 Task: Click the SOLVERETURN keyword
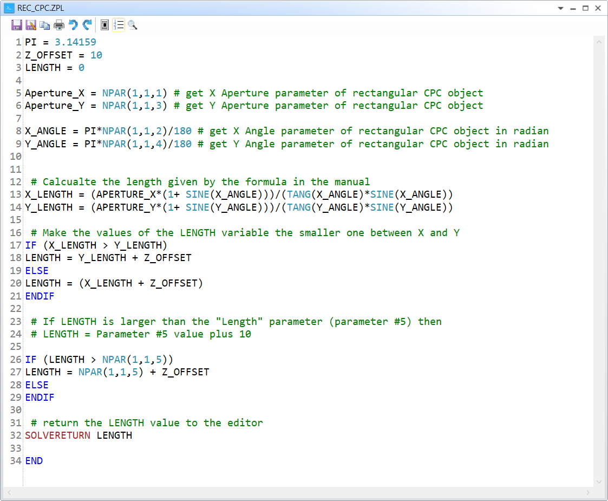click(57, 435)
